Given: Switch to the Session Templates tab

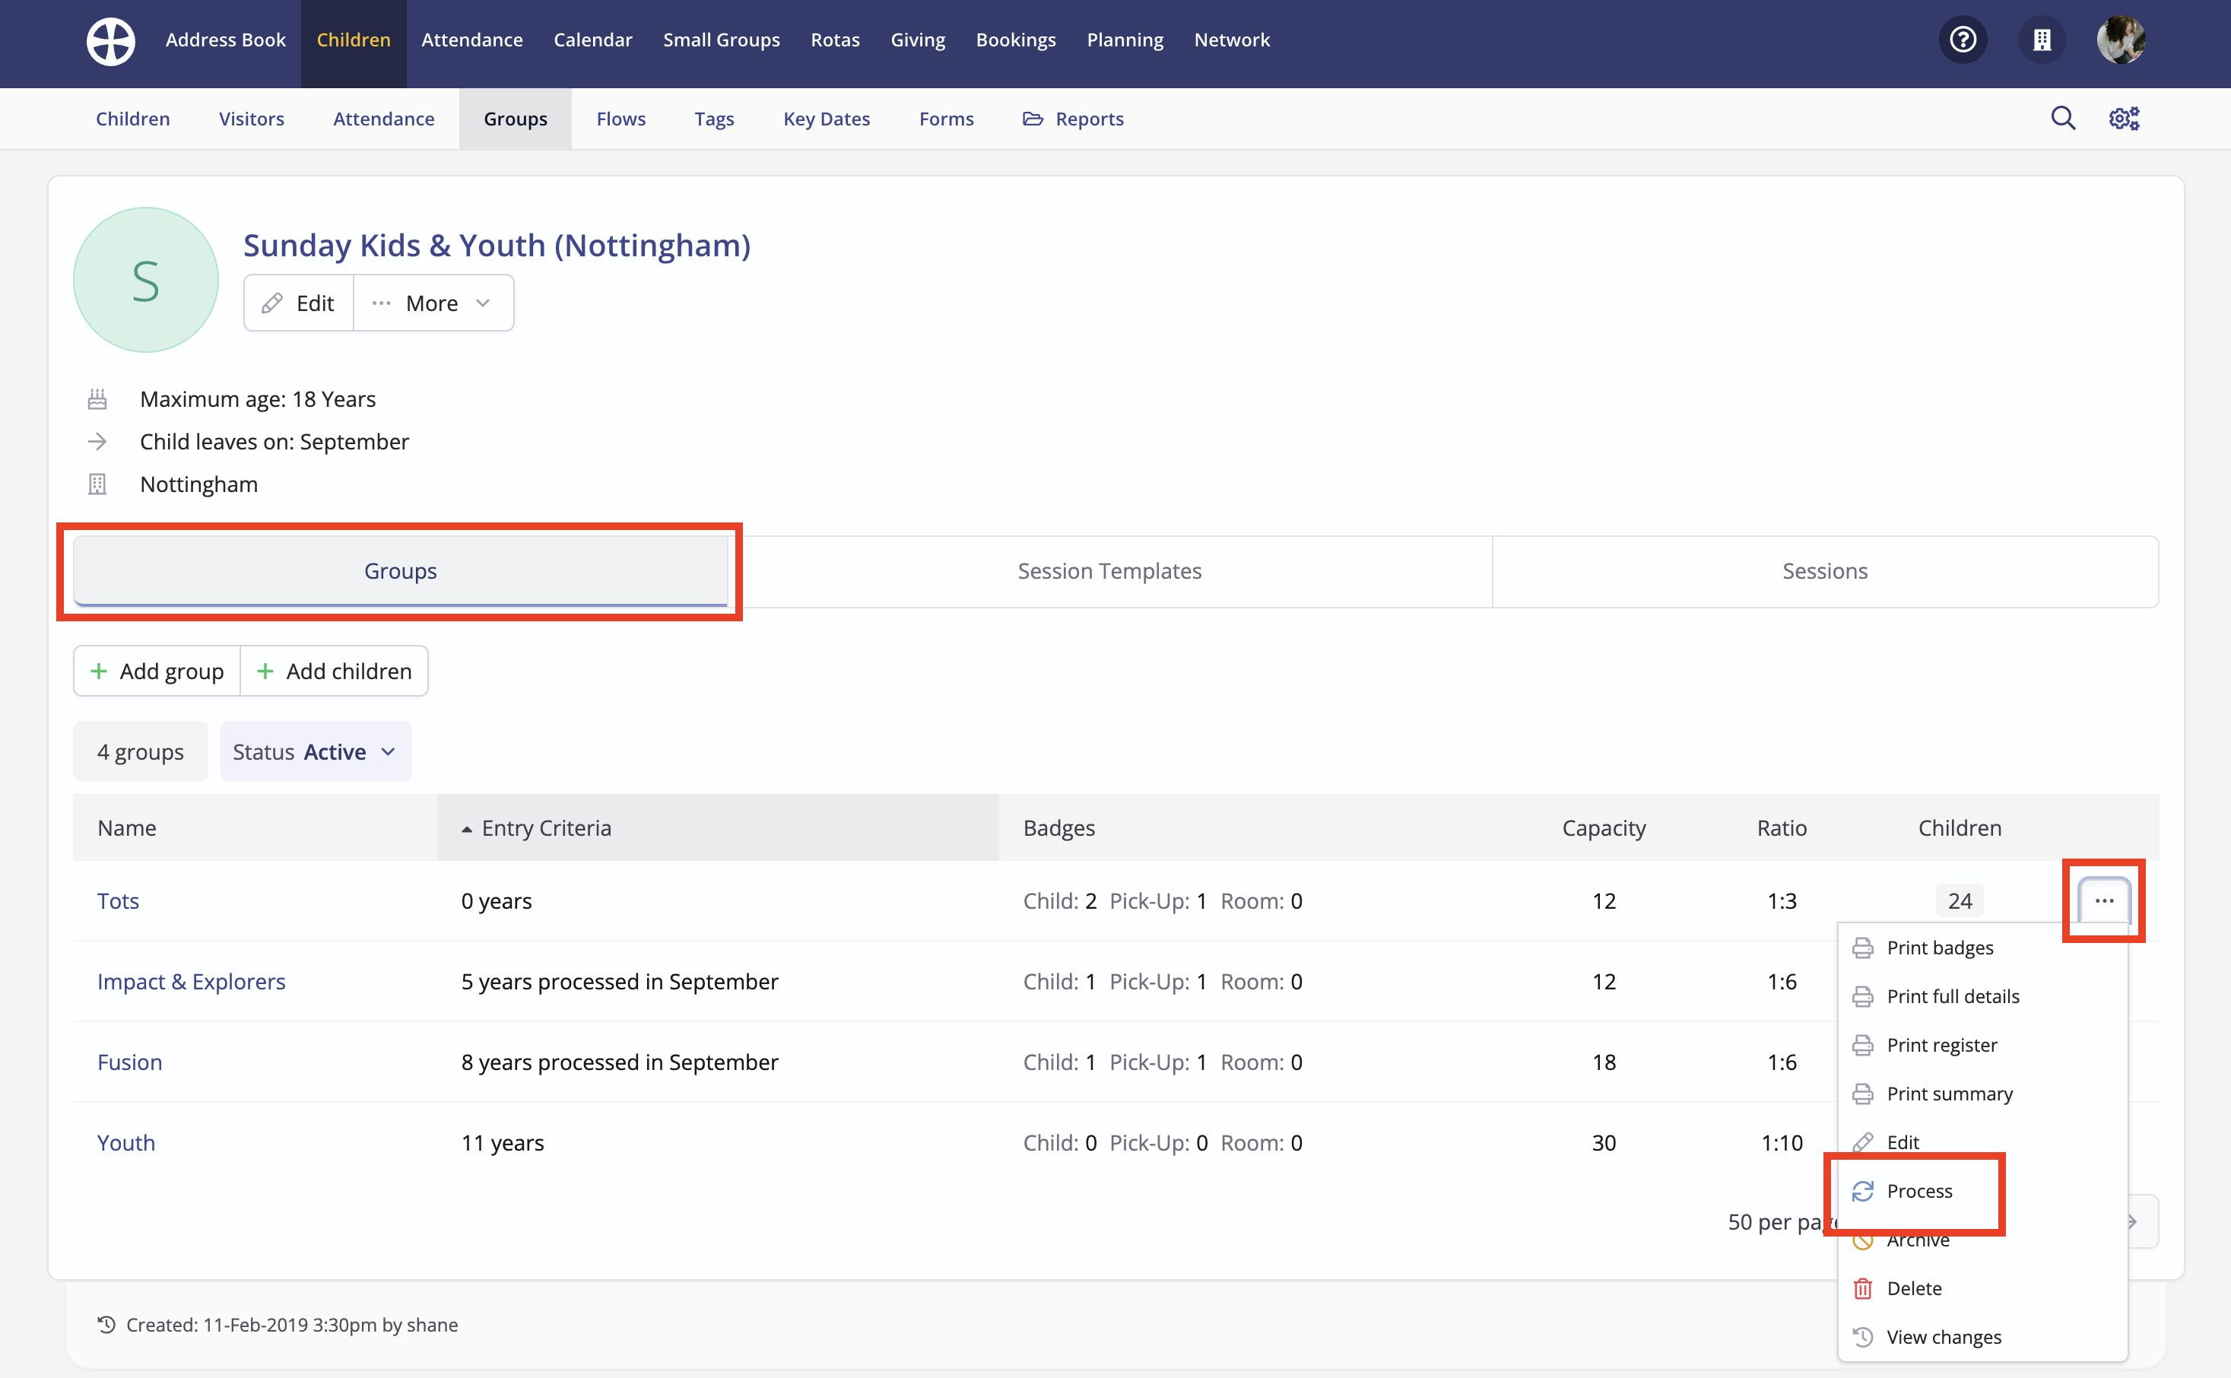Looking at the screenshot, I should coord(1109,571).
